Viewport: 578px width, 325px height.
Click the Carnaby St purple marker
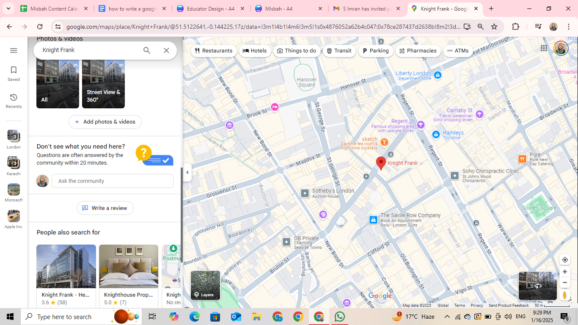tap(479, 114)
